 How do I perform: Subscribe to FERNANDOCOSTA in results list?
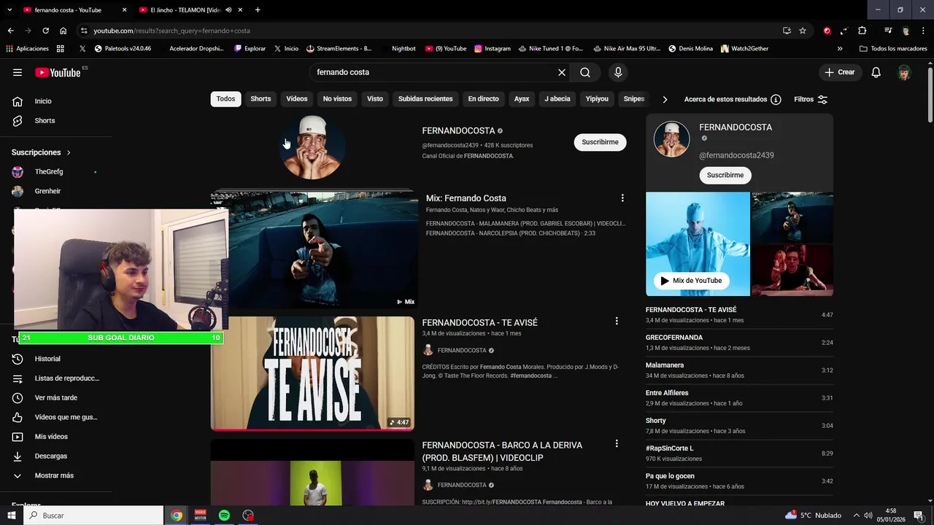[600, 142]
